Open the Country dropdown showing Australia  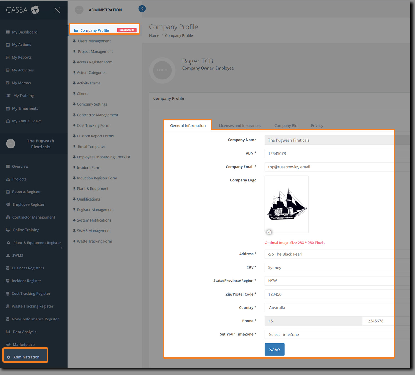point(330,308)
